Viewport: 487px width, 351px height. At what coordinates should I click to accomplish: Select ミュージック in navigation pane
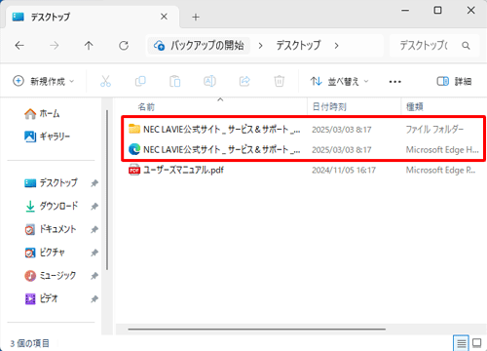[51, 276]
